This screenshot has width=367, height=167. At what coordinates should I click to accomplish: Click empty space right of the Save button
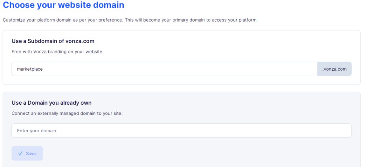(x=187, y=153)
